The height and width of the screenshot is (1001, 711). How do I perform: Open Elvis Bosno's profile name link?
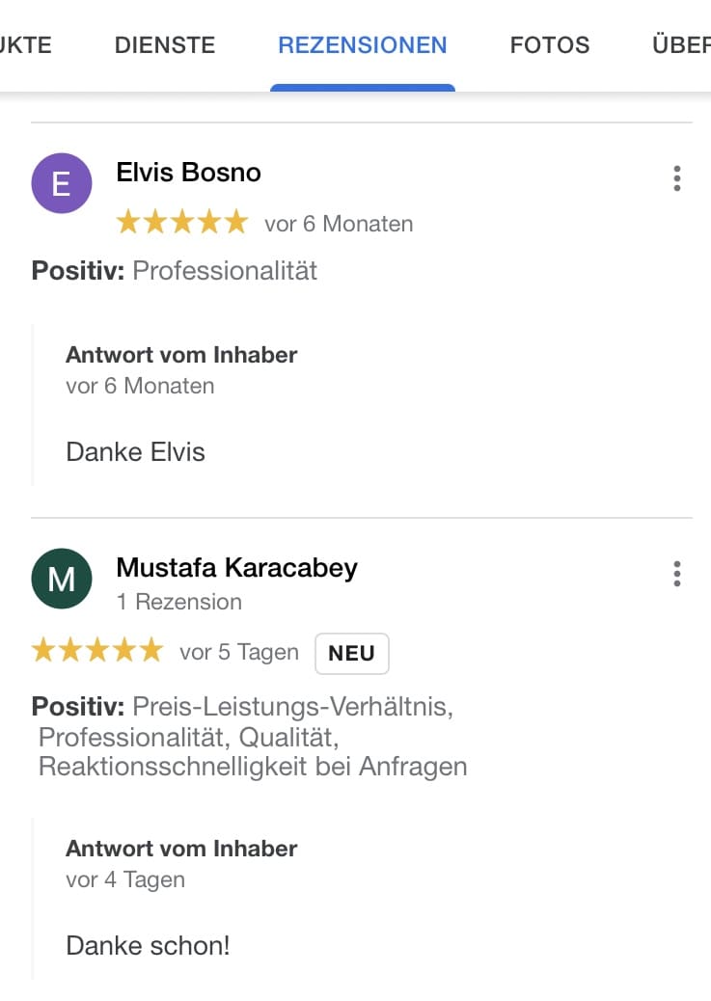click(189, 173)
